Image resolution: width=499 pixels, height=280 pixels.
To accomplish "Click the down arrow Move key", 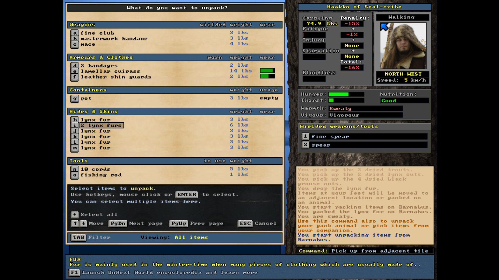I will pyautogui.click(x=83, y=223).
